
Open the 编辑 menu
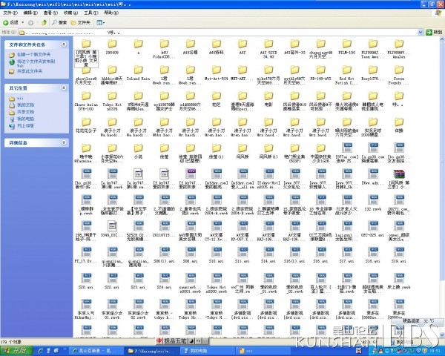30,13
